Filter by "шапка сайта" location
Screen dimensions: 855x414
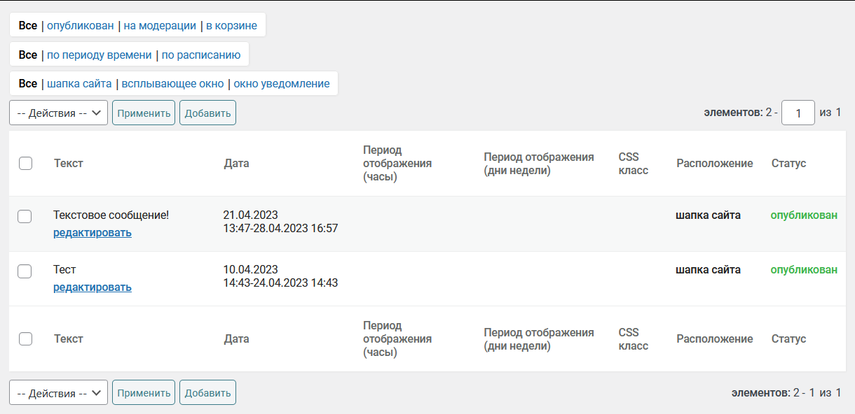(x=79, y=84)
